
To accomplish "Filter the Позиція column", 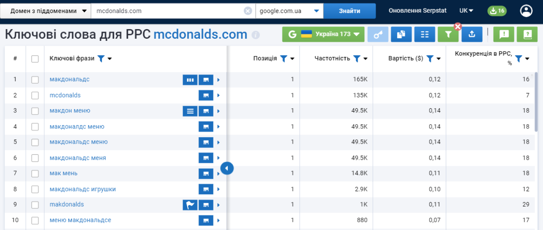I will pyautogui.click(x=284, y=59).
